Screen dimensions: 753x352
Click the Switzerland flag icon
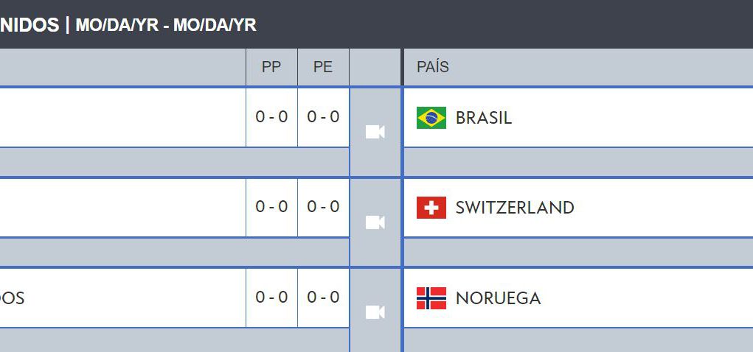tap(431, 208)
